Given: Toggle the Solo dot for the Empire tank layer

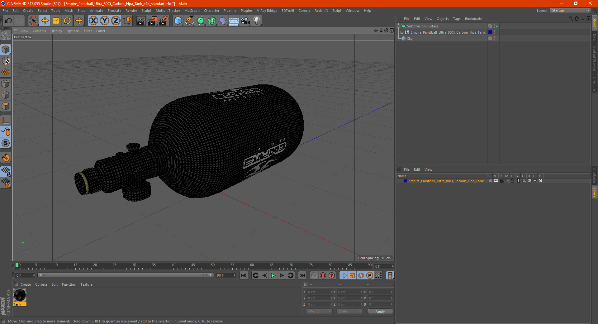Looking at the screenshot, I should (490, 181).
